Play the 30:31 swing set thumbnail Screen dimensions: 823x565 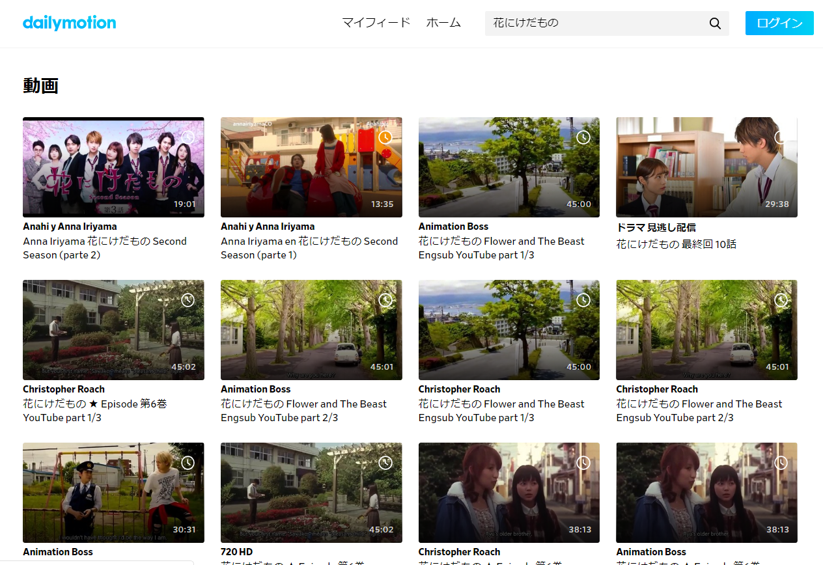[x=113, y=493]
